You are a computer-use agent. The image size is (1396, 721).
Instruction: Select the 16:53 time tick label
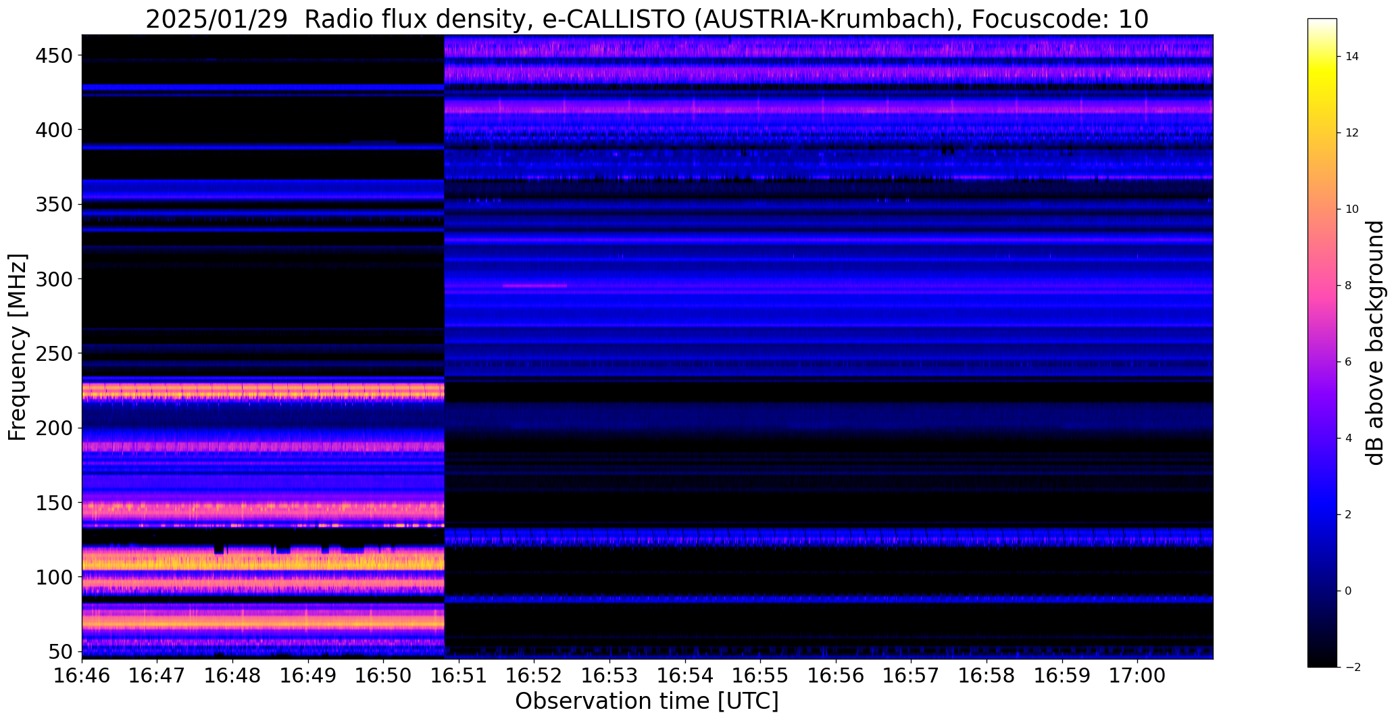[609, 676]
